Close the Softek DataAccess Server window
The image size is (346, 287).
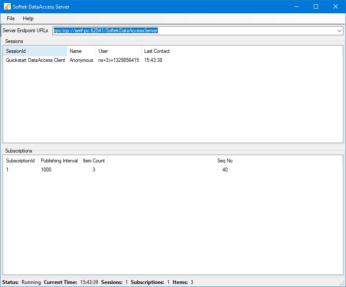[336, 6]
